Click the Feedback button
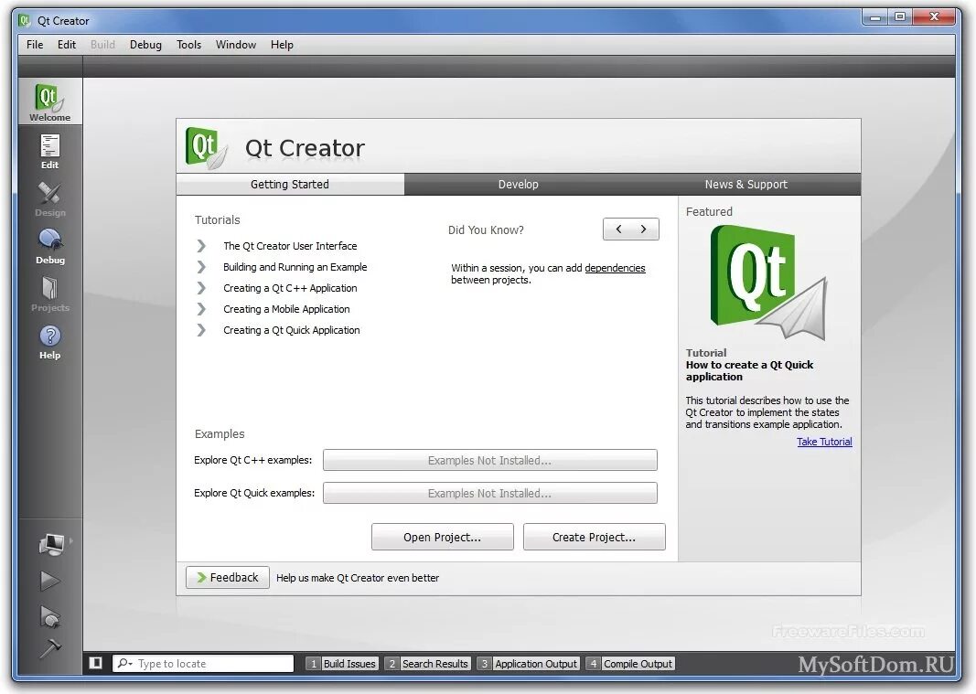The width and height of the screenshot is (976, 694). click(227, 578)
